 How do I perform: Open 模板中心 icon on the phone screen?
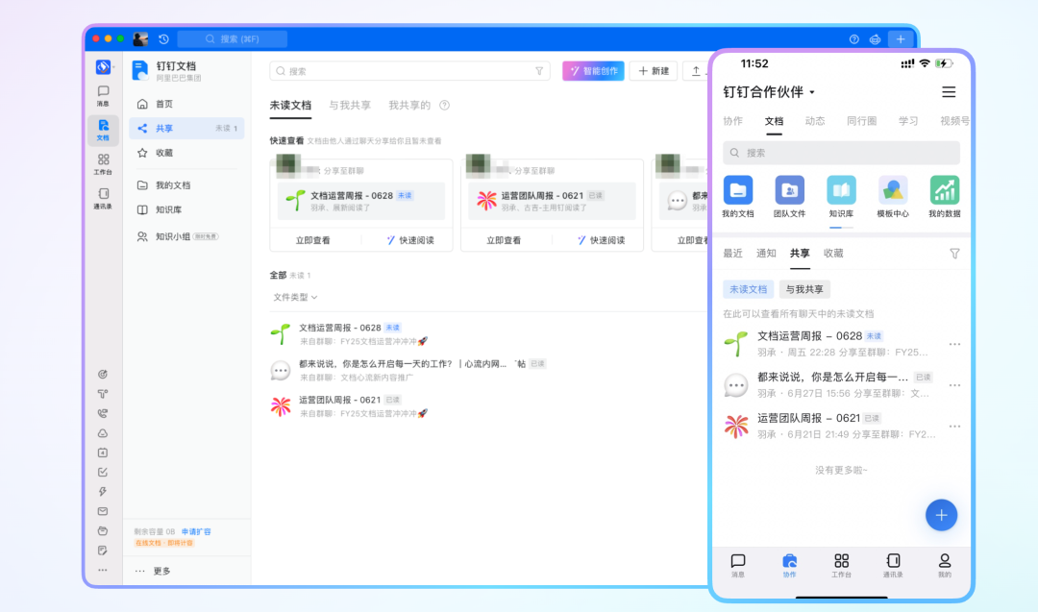pos(892,197)
